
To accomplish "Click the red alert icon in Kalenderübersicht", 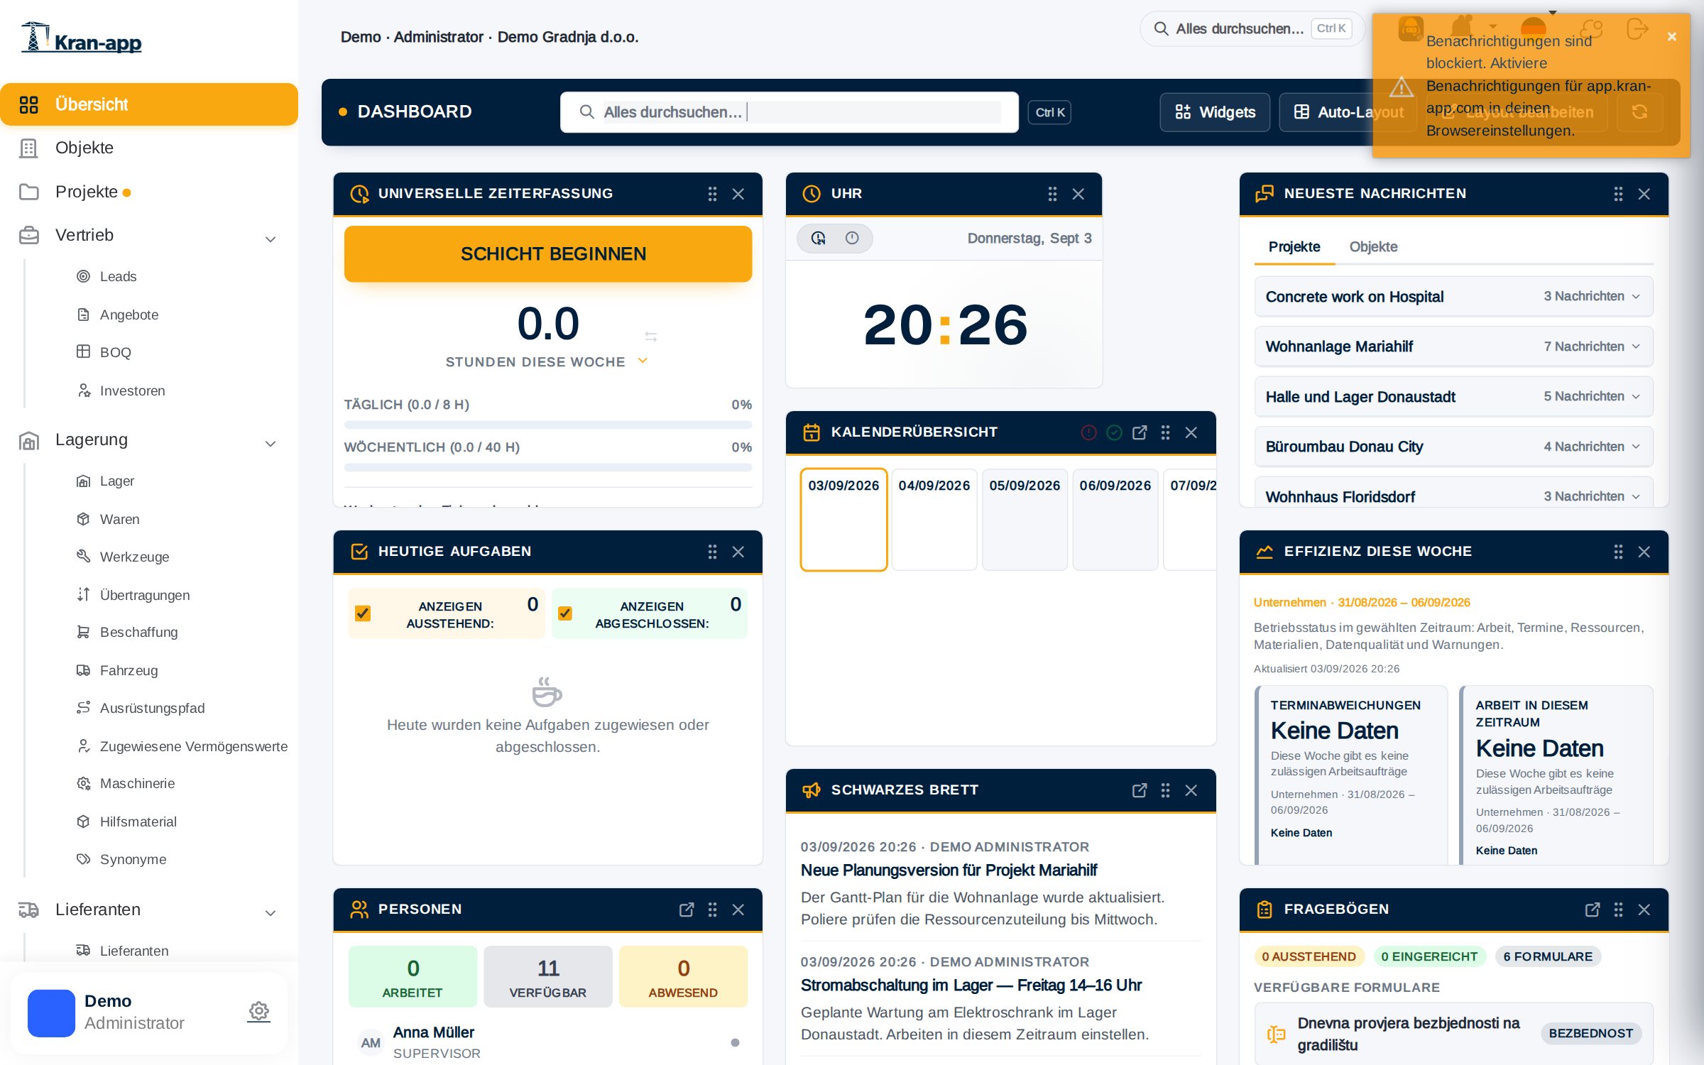I will 1089,432.
